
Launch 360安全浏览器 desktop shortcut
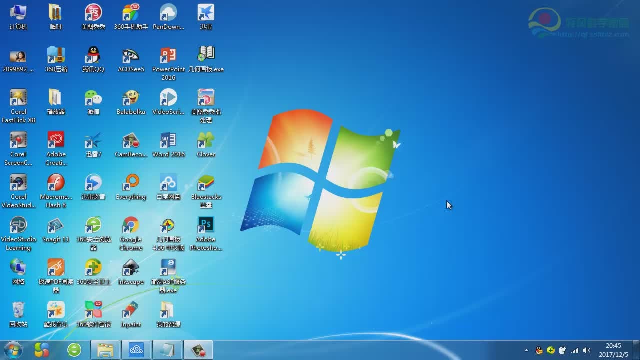[x=93, y=234]
